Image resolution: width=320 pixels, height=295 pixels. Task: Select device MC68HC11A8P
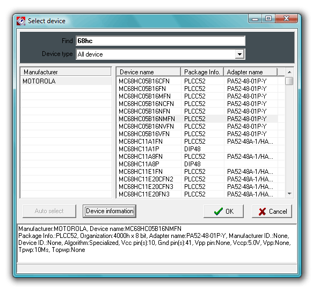click(139, 164)
